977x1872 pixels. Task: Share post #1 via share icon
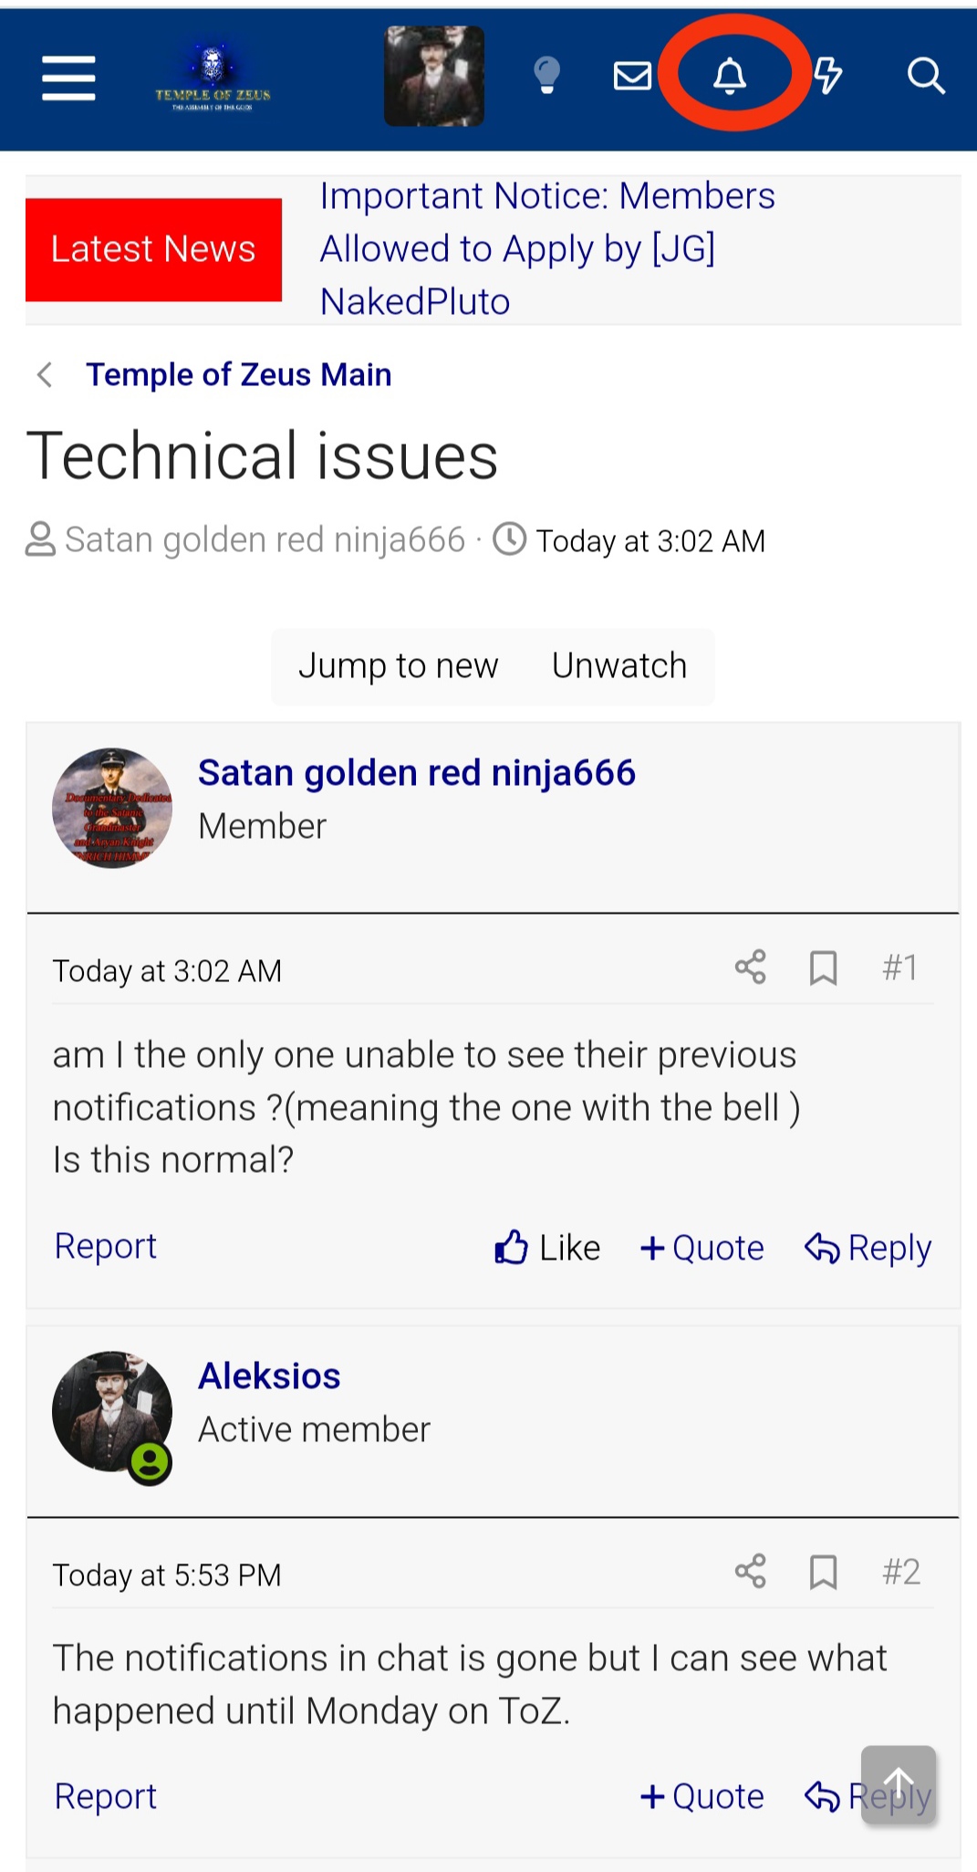[750, 967]
